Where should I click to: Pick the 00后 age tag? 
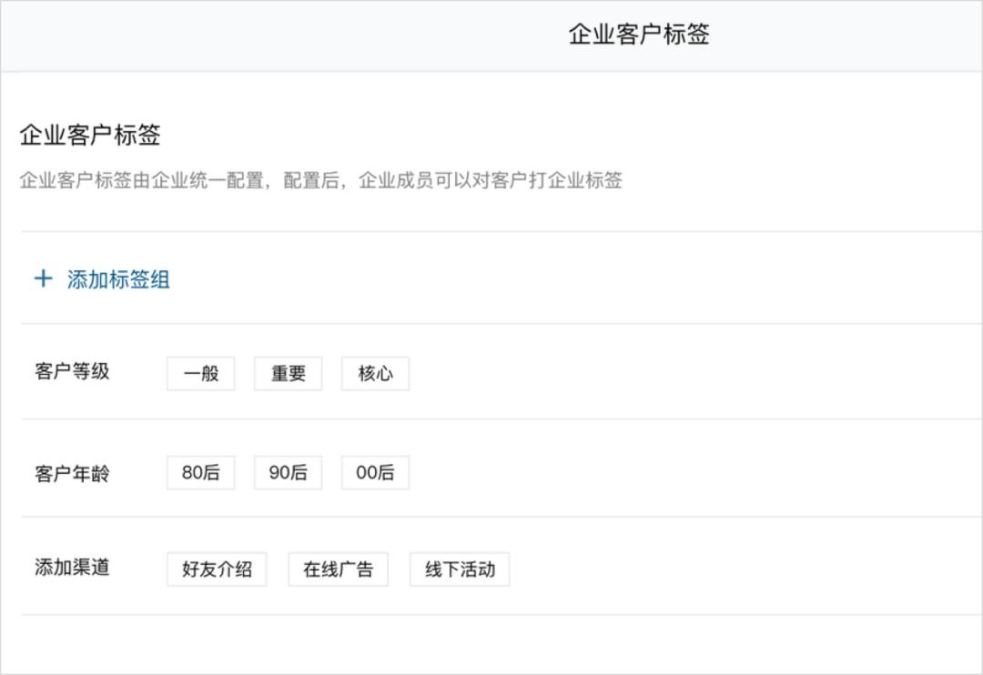[375, 473]
